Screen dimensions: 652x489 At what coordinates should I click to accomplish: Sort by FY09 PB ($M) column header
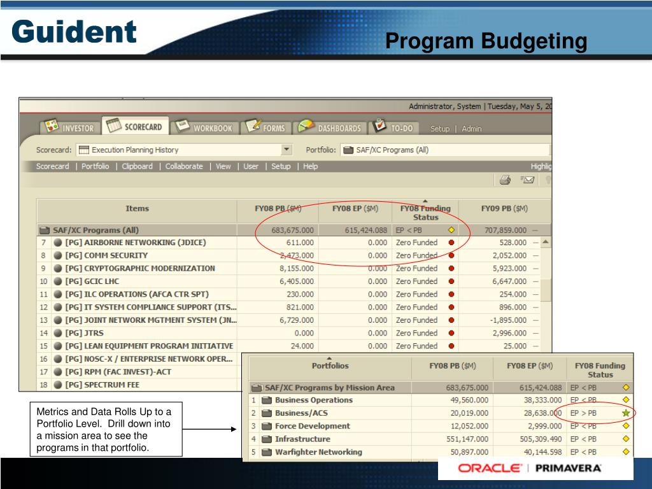tap(504, 209)
